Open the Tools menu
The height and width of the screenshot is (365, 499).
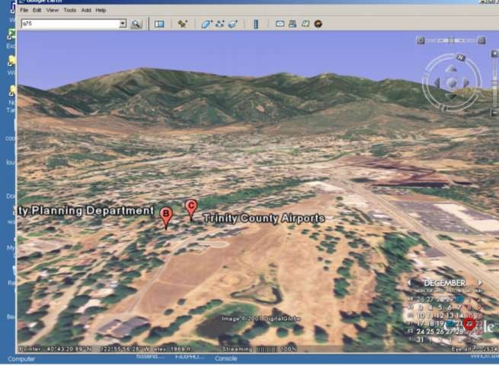(x=69, y=11)
